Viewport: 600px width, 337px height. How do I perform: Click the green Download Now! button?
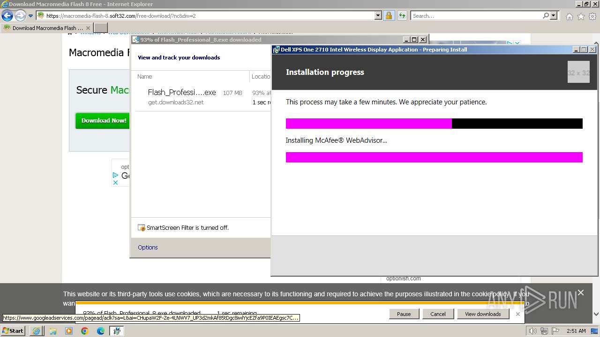pos(104,120)
